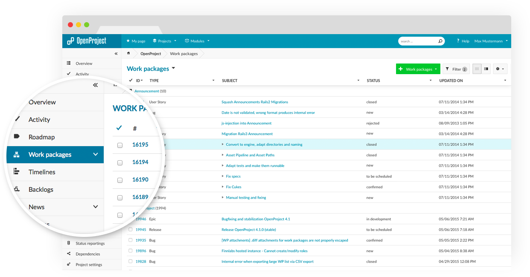Click the date '04/29/2015 12:08 PM'
530x277 pixels.
457,262
